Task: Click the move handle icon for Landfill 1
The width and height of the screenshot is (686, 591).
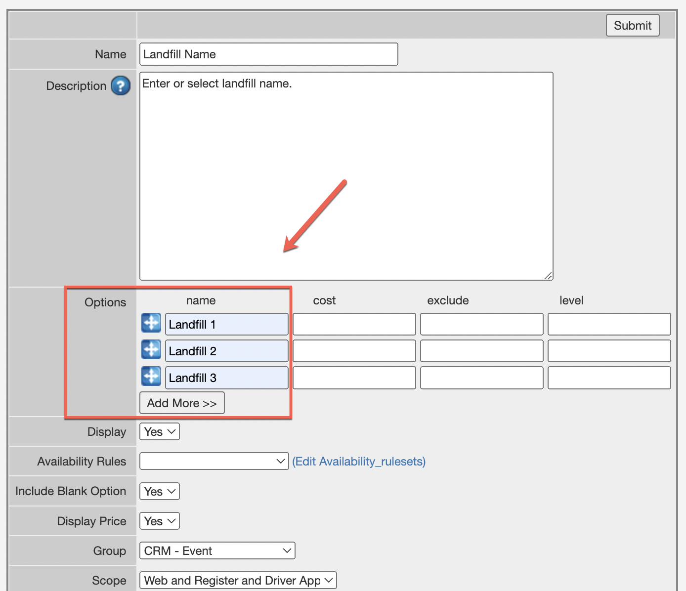Action: (x=151, y=323)
